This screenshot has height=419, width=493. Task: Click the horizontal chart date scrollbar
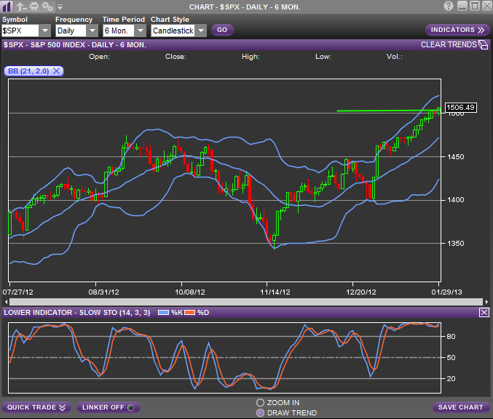pyautogui.click(x=245, y=301)
